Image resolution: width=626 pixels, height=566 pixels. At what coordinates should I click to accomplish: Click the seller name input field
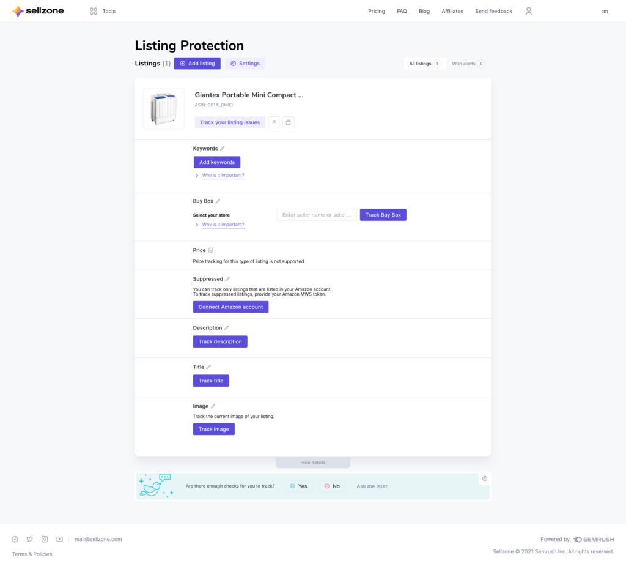317,215
